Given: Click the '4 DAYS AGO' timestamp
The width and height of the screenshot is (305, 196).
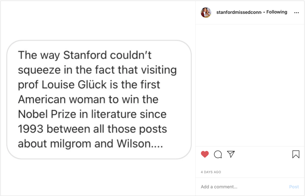Looking at the screenshot, I should (x=211, y=172).
